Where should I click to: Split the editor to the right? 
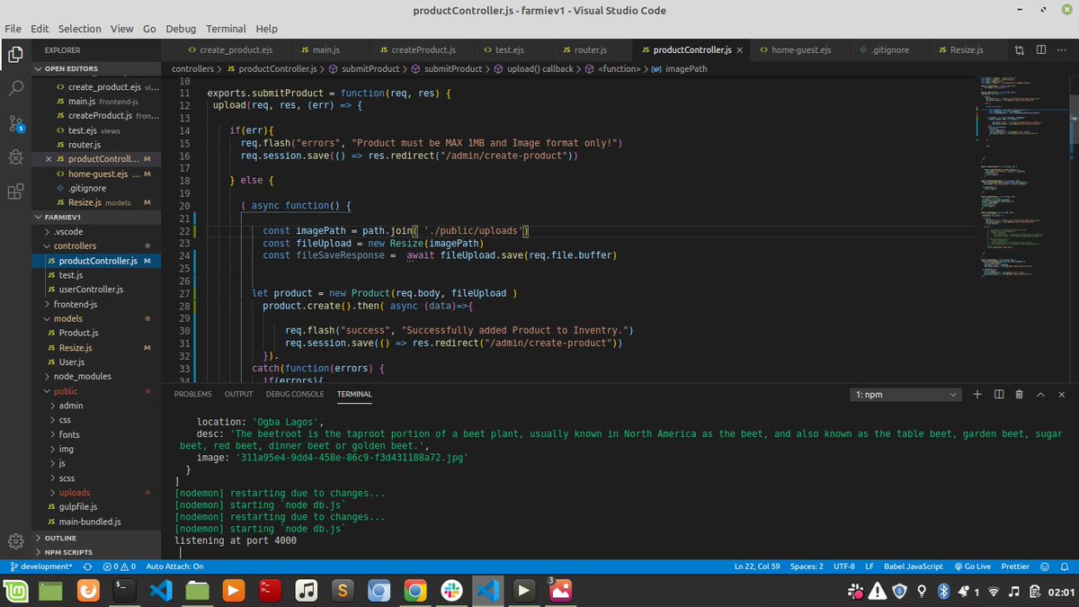point(1039,49)
